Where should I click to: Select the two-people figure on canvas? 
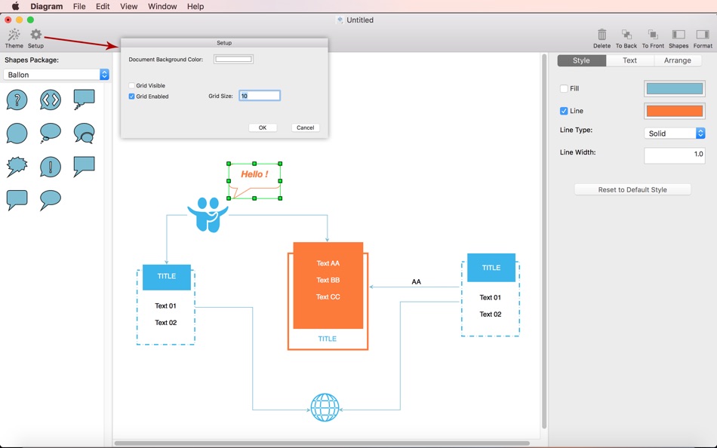click(x=208, y=214)
